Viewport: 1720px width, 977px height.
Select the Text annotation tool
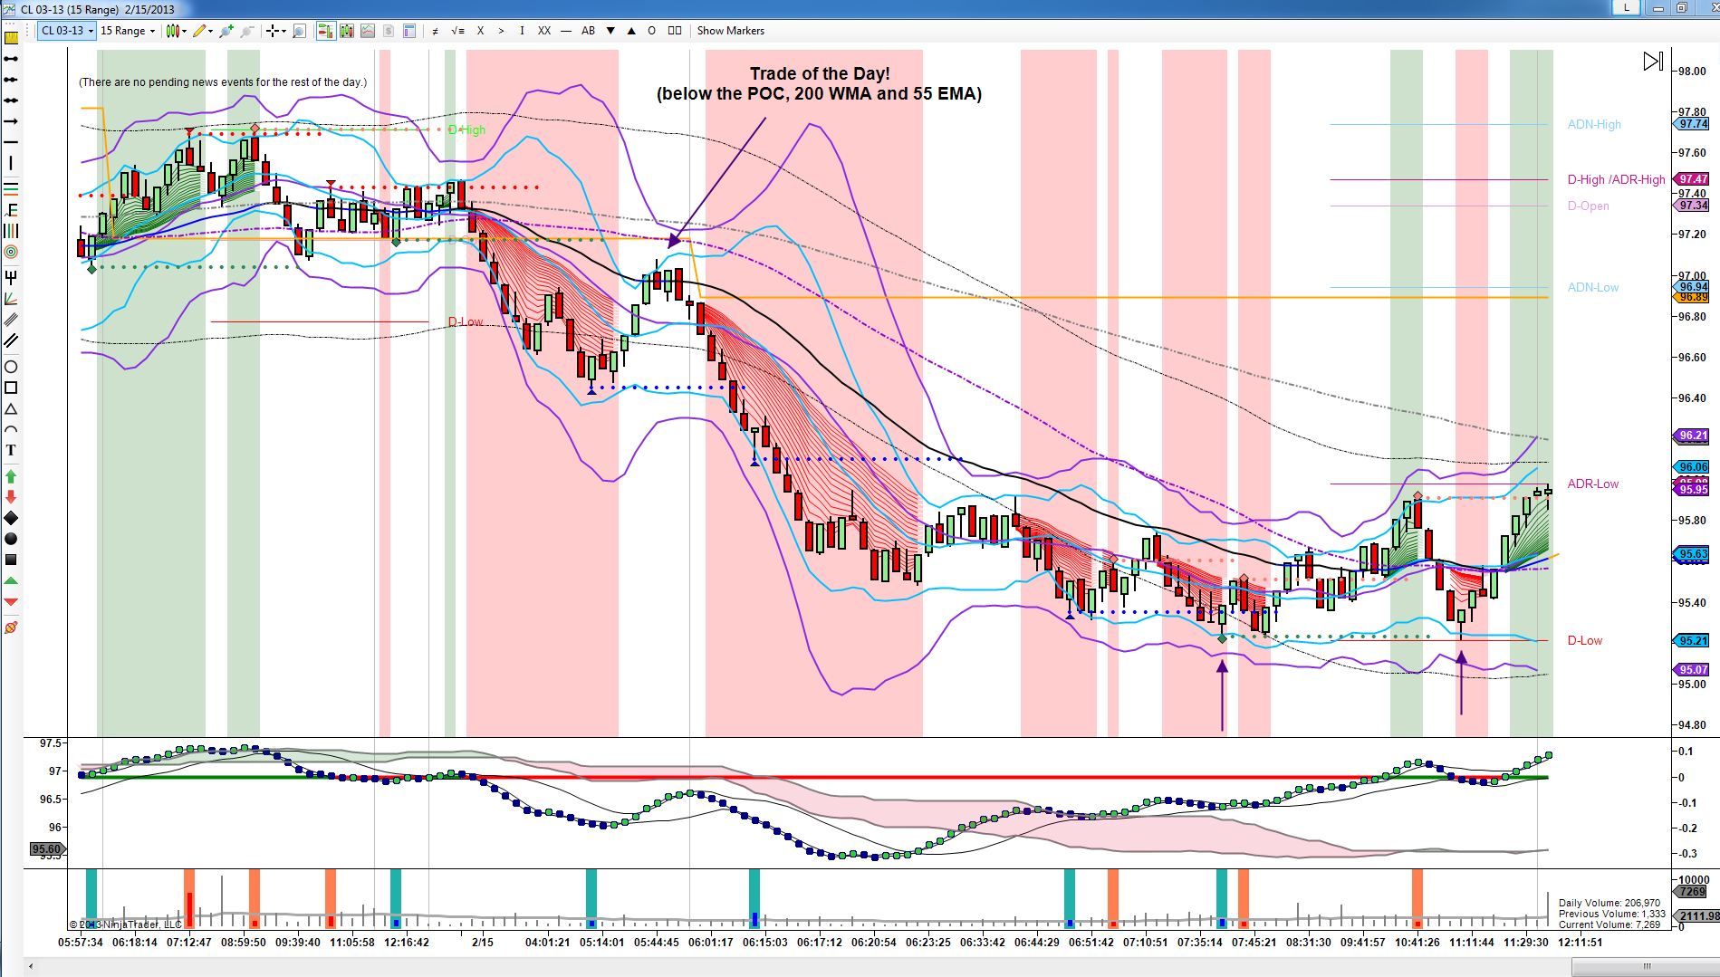(11, 450)
